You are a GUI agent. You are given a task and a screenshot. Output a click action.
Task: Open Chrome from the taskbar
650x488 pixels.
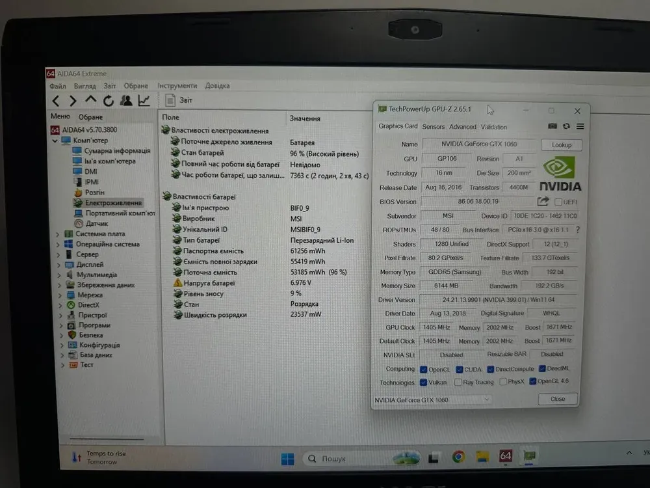click(x=458, y=457)
